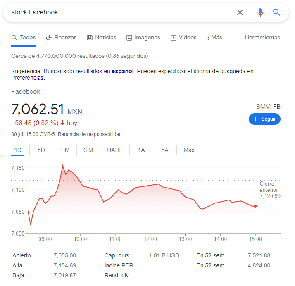The image size is (295, 286).
Task: Open the Herramientas search tools
Action: pos(262,38)
